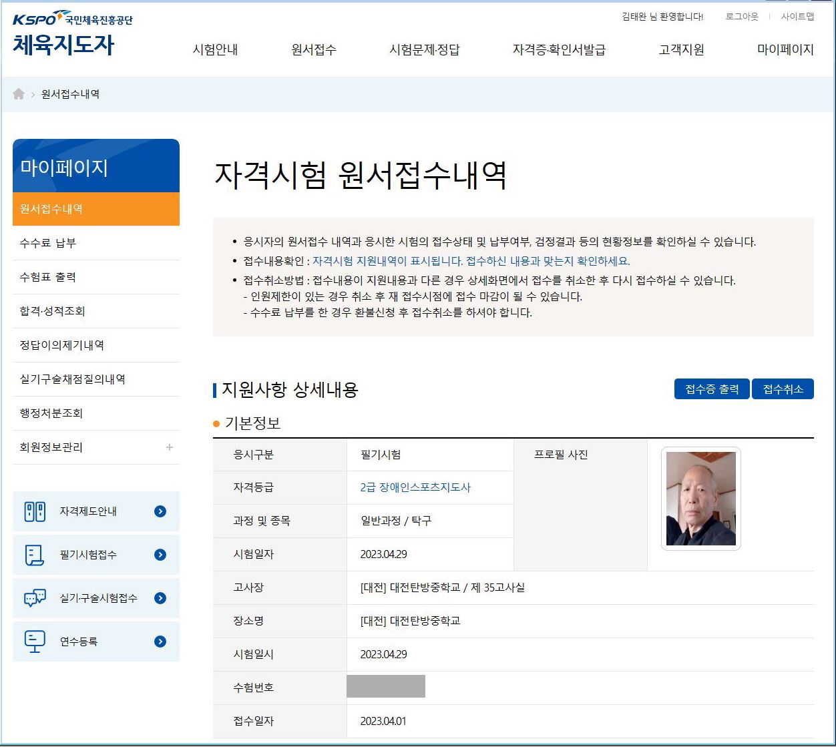Click the 필기시험접수 document icon

35,555
